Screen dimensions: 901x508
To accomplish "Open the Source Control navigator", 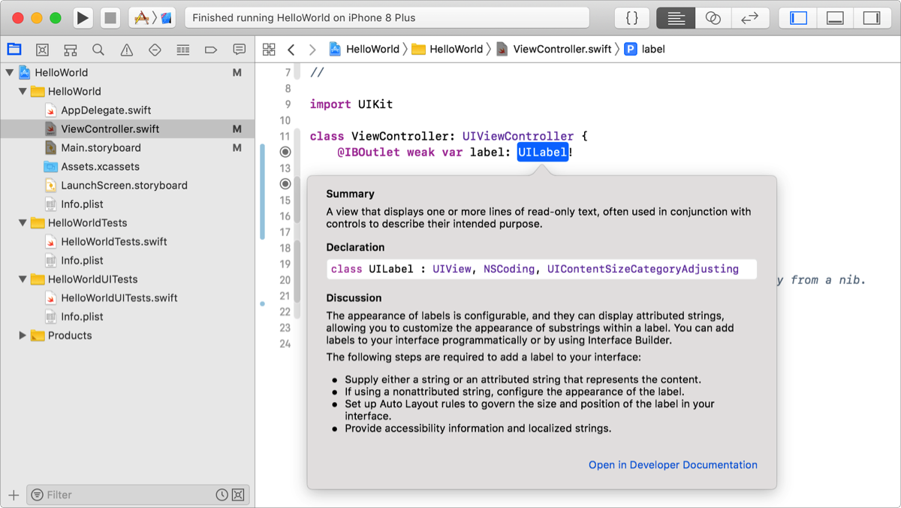I will click(x=43, y=50).
